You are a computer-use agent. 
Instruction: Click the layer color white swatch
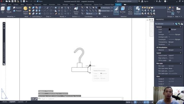pyautogui.click(x=152, y=8)
